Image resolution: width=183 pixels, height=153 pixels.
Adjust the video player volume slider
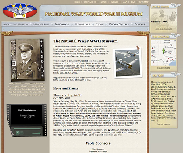36,133
